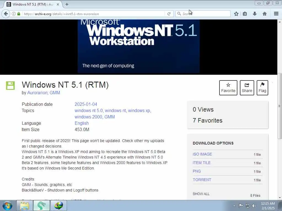Click the scrollbar up arrow
The image size is (282, 211).
(x=280, y=22)
